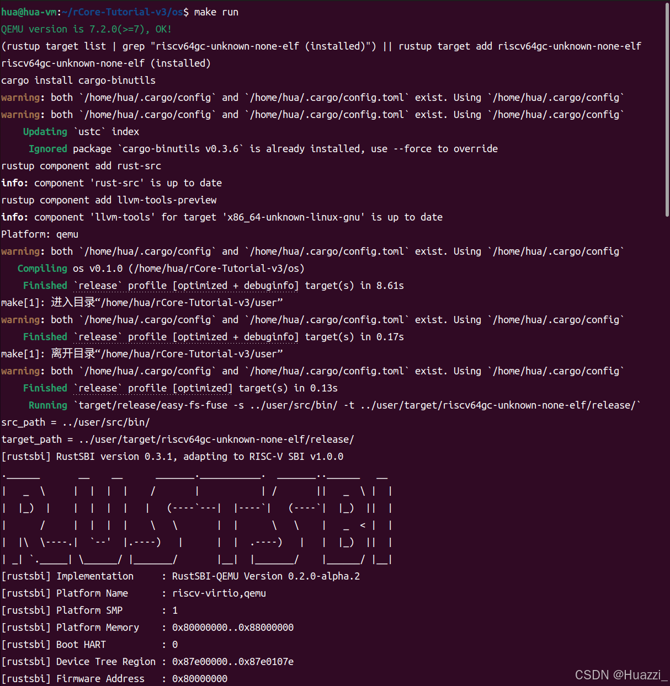This screenshot has height=686, width=670.
Task: Click the target_path output line
Action: point(177,439)
